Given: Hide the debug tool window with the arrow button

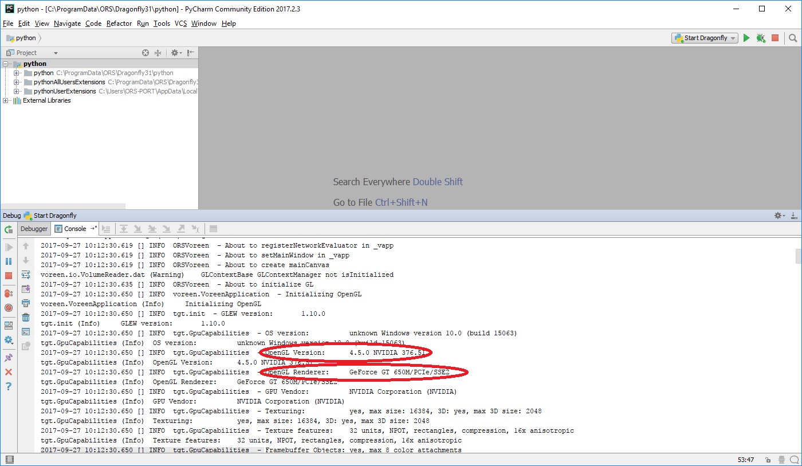Looking at the screenshot, I should tap(793, 215).
